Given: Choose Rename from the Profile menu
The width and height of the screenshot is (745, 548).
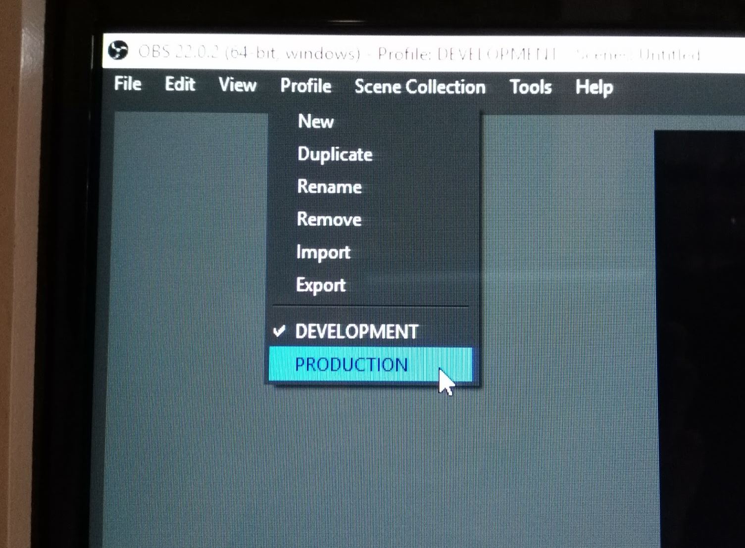Looking at the screenshot, I should (x=329, y=187).
